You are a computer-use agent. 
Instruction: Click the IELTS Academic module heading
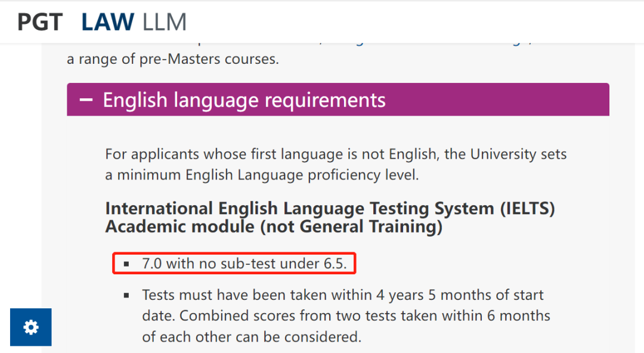pos(330,218)
